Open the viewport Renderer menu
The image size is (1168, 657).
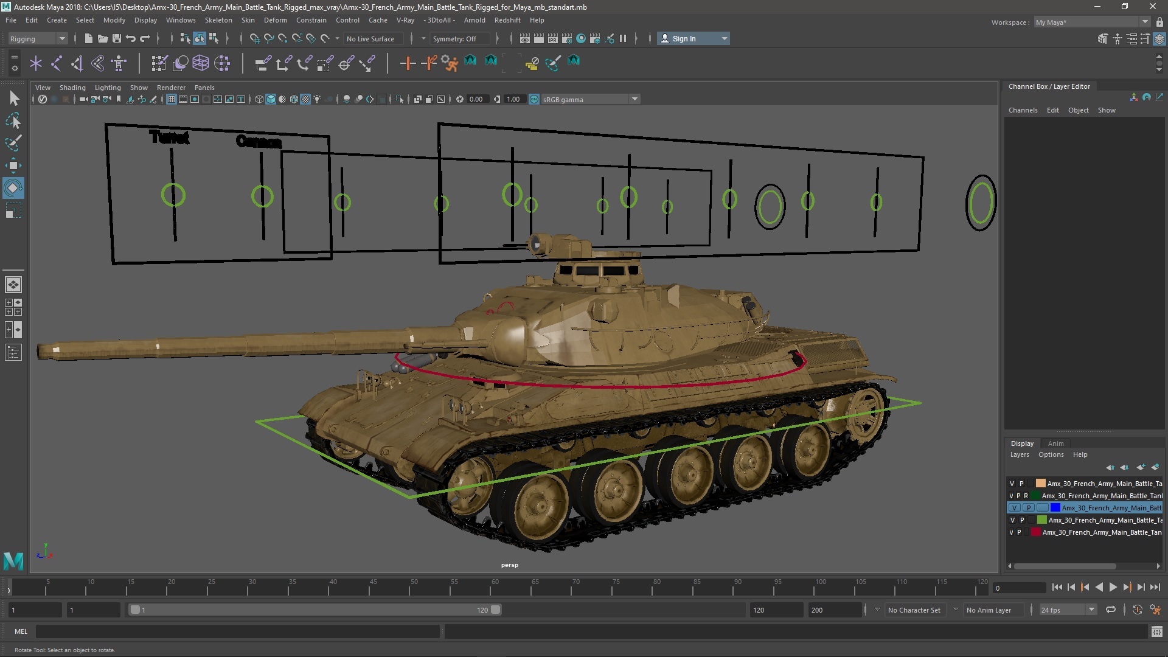[x=171, y=88]
